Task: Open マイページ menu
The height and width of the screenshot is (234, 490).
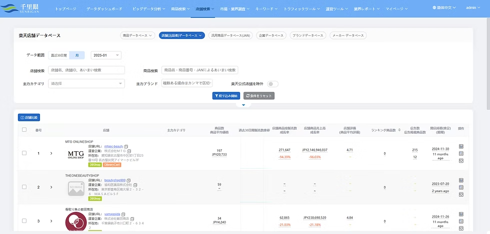Action: pyautogui.click(x=396, y=9)
